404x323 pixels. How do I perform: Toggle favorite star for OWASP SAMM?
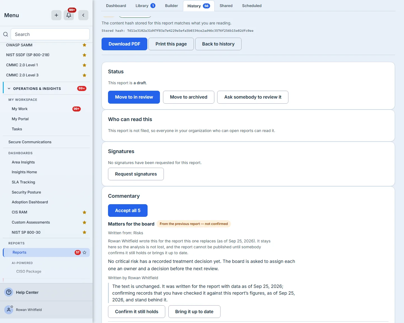[84, 45]
